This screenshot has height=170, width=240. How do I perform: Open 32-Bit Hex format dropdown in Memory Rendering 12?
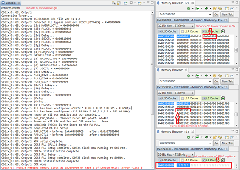(176, 93)
